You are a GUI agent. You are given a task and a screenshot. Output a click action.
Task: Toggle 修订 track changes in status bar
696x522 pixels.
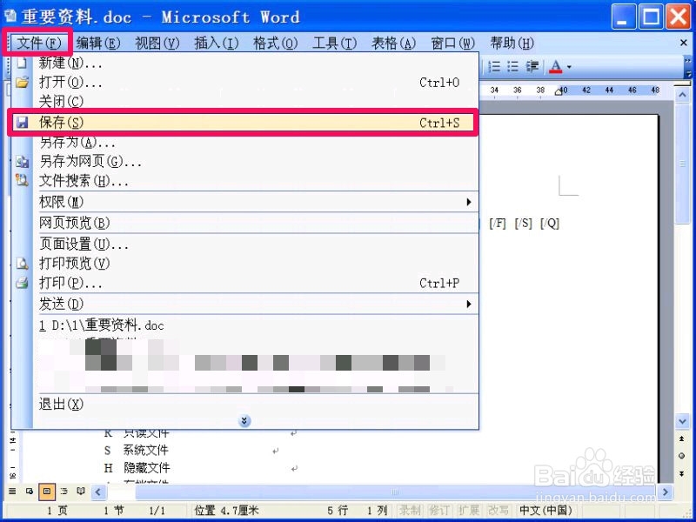coord(438,510)
